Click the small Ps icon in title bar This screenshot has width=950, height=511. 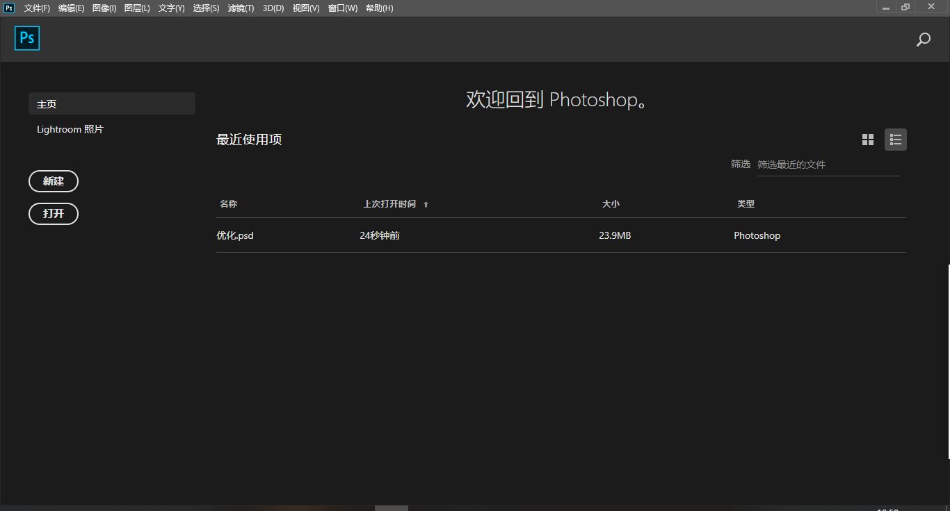click(9, 8)
